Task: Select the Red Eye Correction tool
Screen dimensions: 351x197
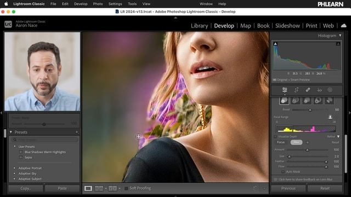Action: point(319,90)
